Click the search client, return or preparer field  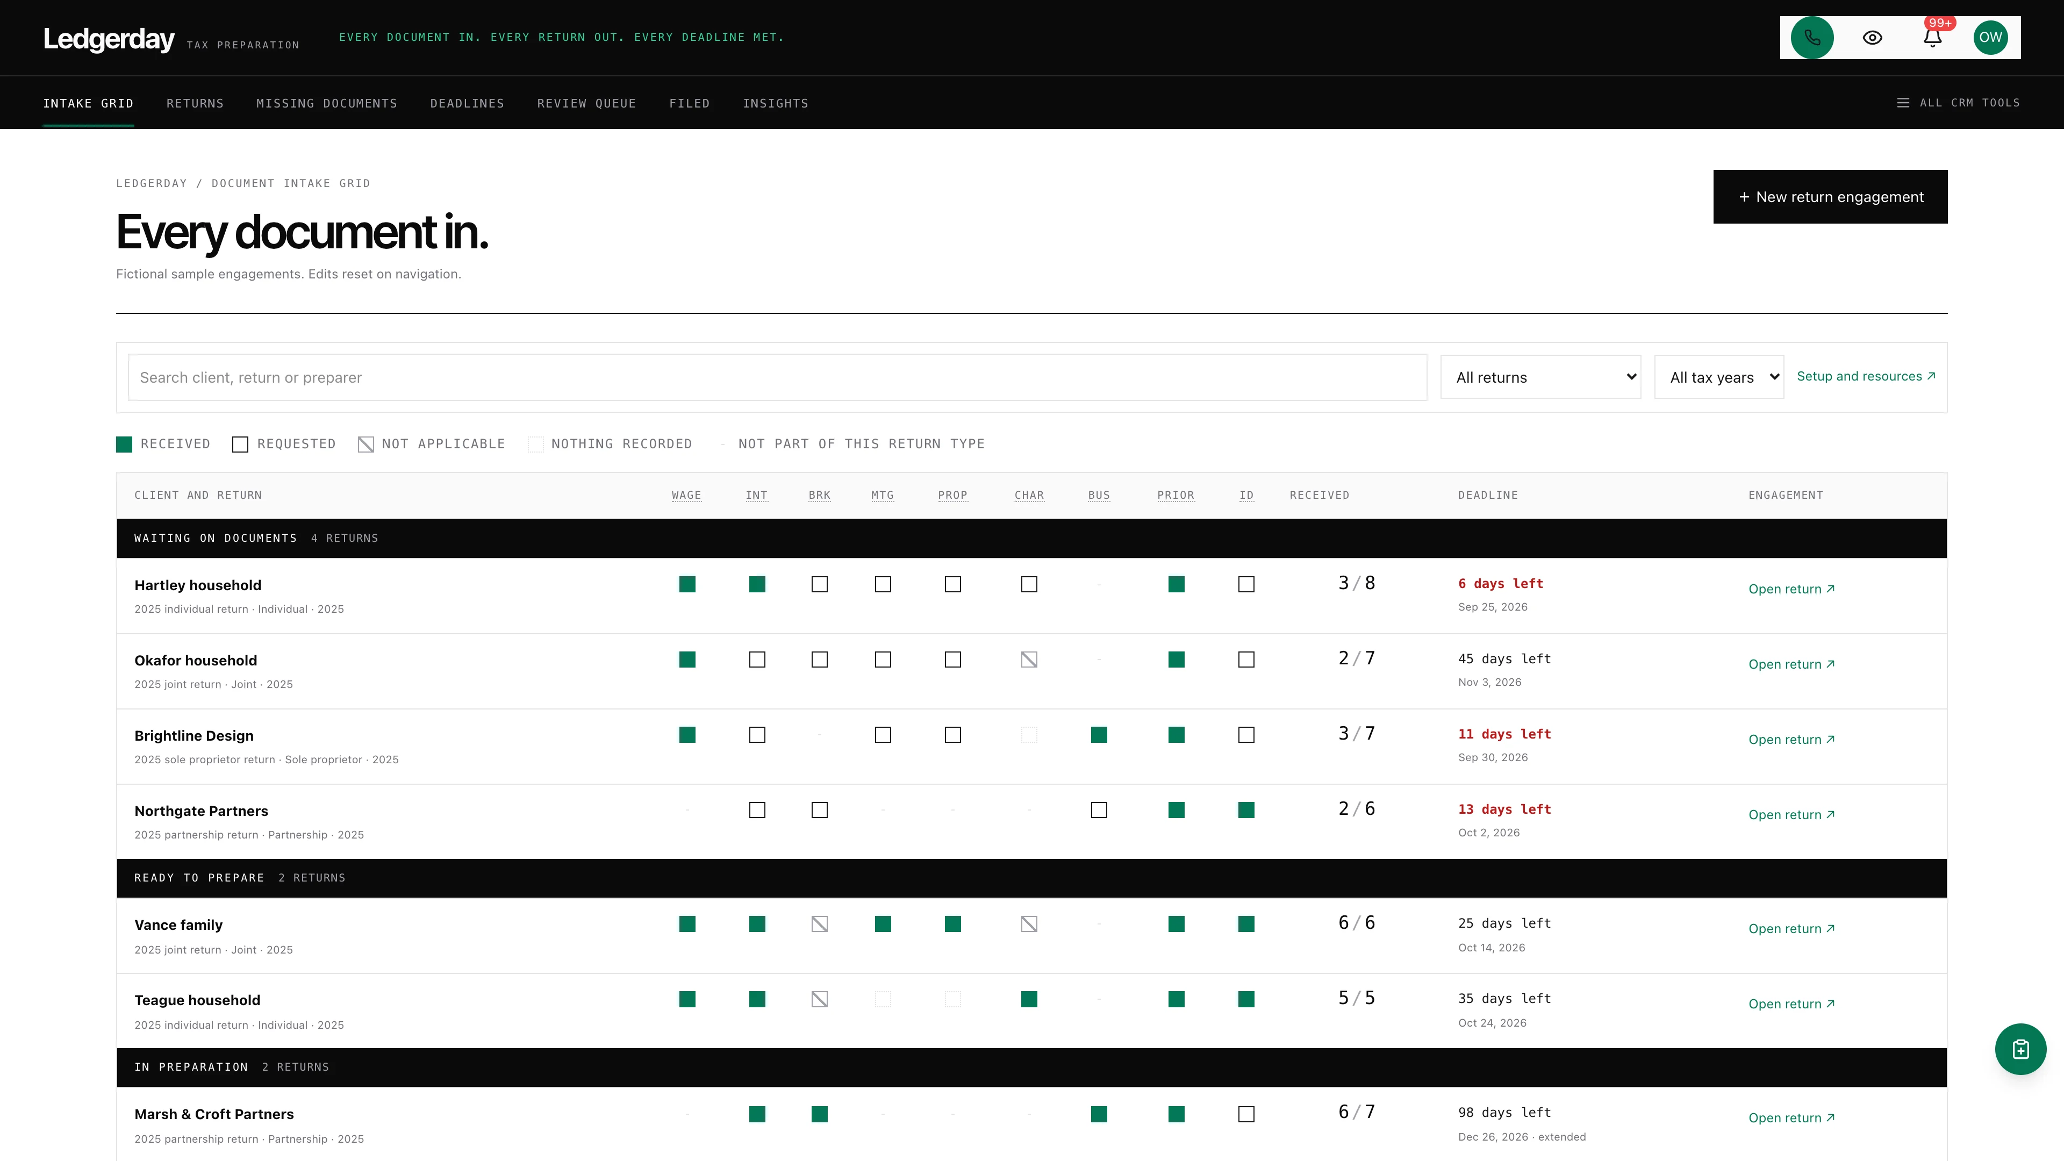(x=777, y=377)
